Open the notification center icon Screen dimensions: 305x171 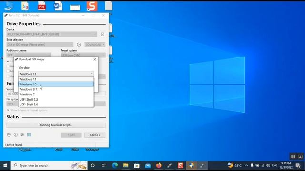click(x=298, y=165)
